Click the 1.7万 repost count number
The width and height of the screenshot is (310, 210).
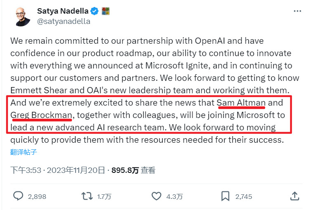(104, 196)
